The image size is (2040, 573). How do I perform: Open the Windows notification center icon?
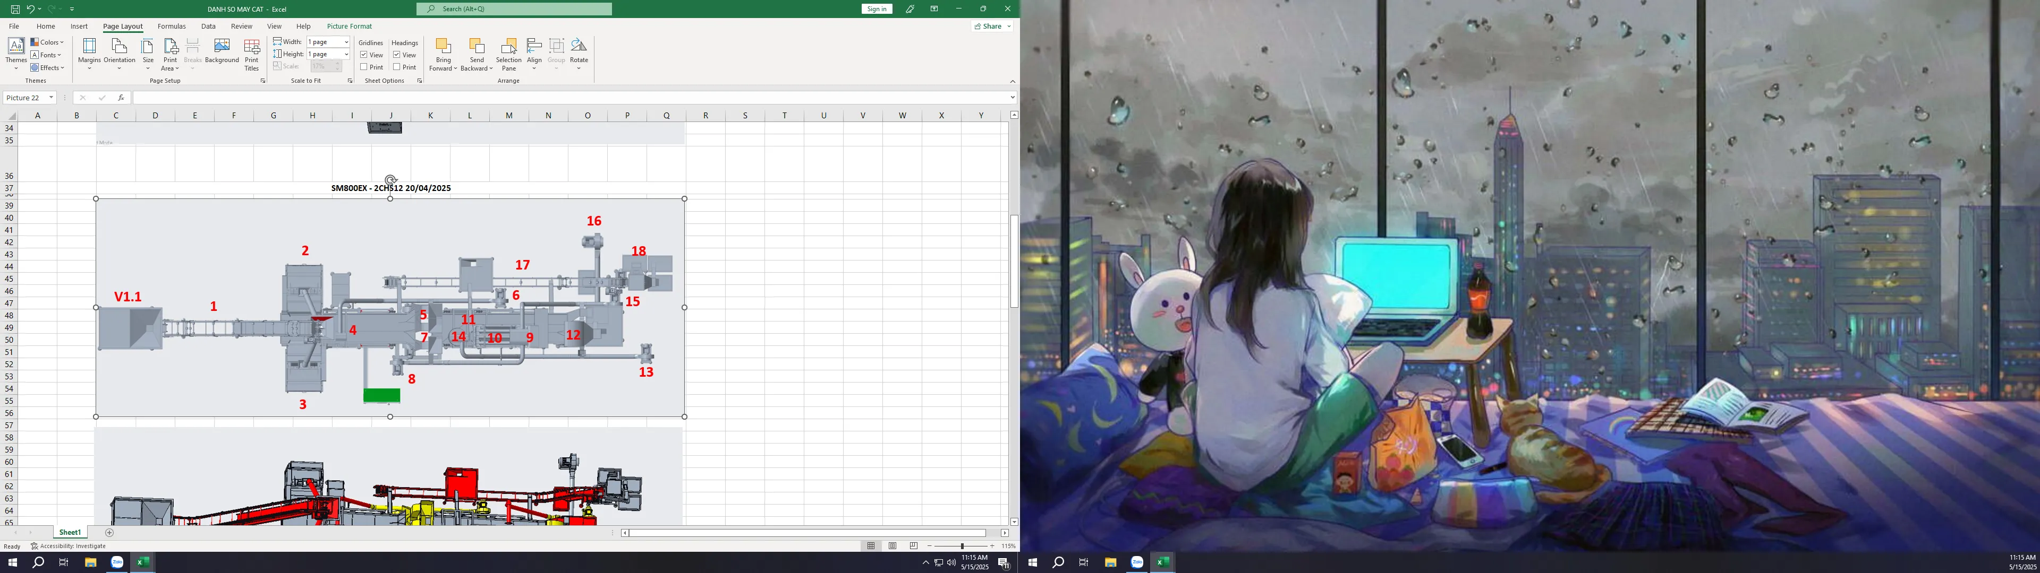tap(1004, 563)
